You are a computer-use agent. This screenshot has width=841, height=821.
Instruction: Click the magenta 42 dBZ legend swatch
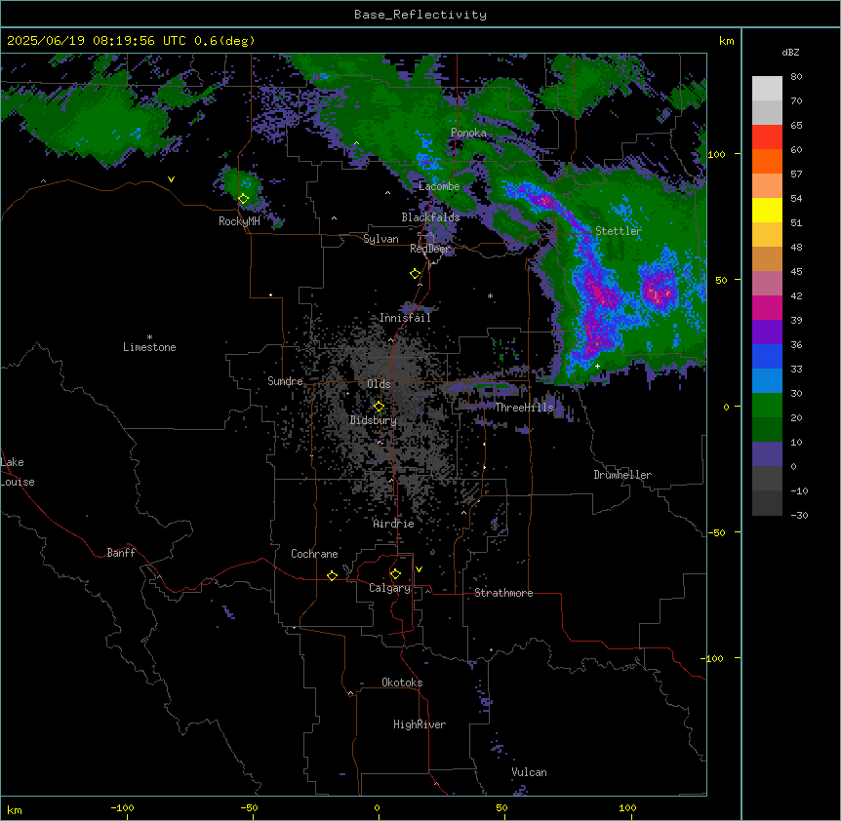click(x=767, y=307)
